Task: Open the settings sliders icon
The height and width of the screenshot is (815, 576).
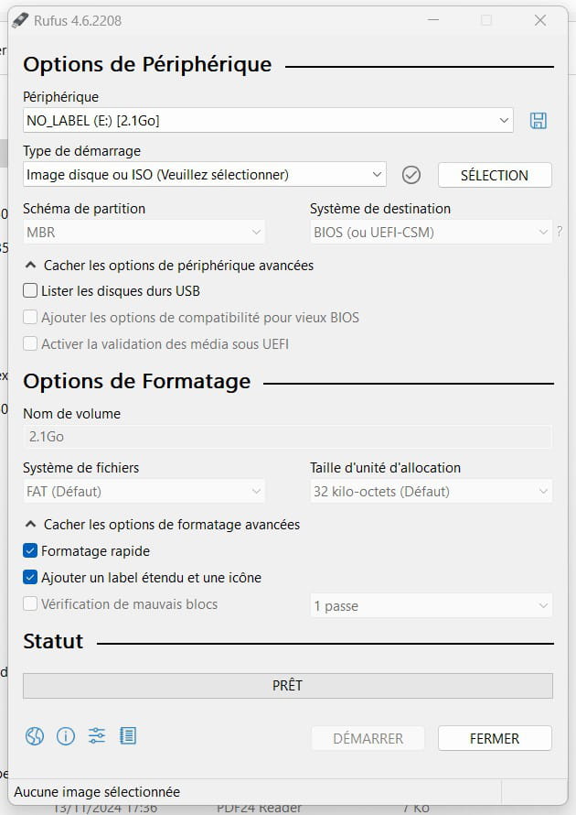Action: coord(97,736)
